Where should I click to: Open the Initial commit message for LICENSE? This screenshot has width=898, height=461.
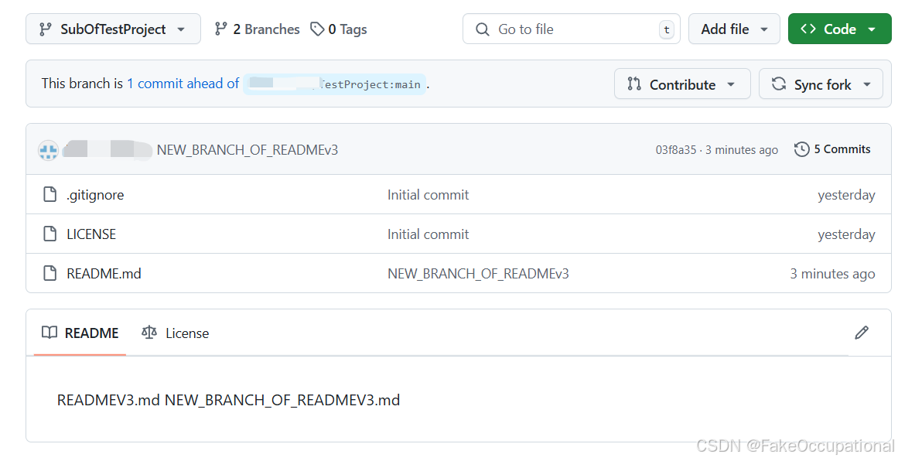(428, 234)
